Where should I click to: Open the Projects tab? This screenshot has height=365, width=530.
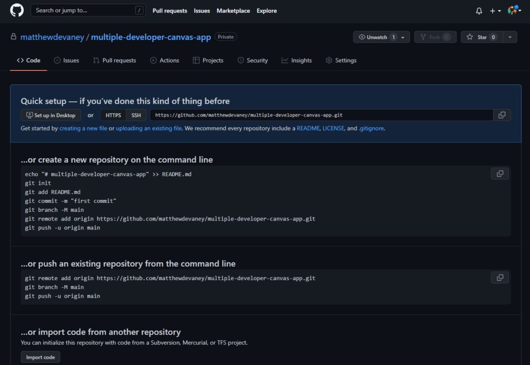tap(208, 61)
